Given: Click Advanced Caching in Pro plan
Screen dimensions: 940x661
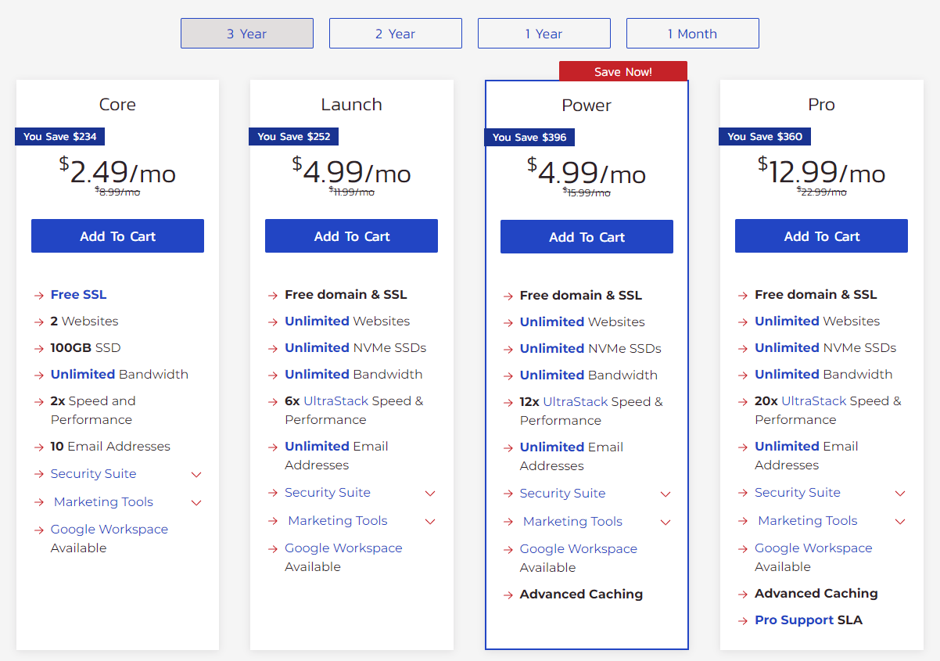Looking at the screenshot, I should tap(816, 593).
